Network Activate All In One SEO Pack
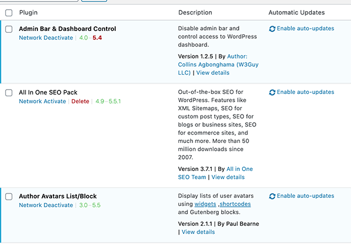Viewport: 351px width, 245px height. [42, 101]
